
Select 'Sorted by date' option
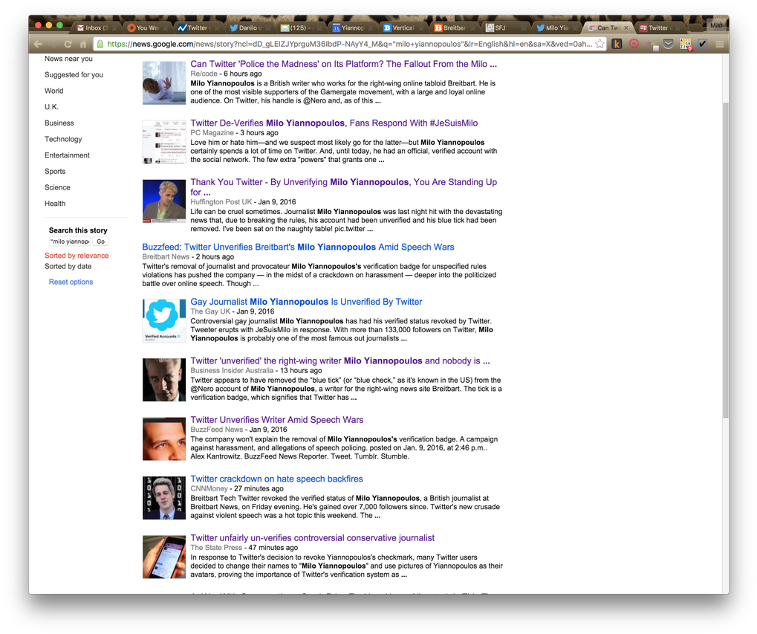pos(68,266)
